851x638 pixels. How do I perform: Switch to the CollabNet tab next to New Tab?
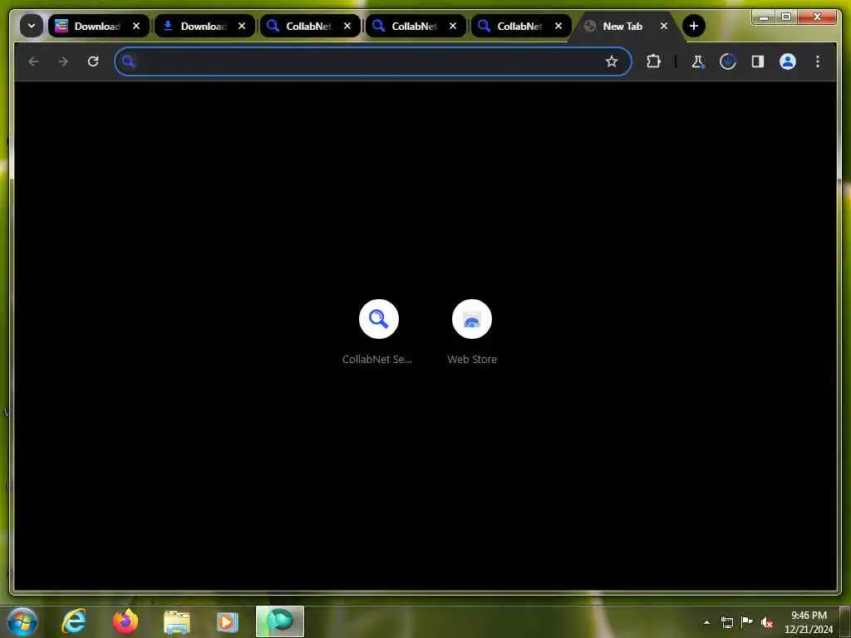point(521,26)
